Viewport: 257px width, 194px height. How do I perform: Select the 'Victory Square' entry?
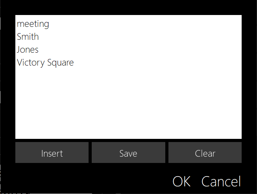pos(45,63)
